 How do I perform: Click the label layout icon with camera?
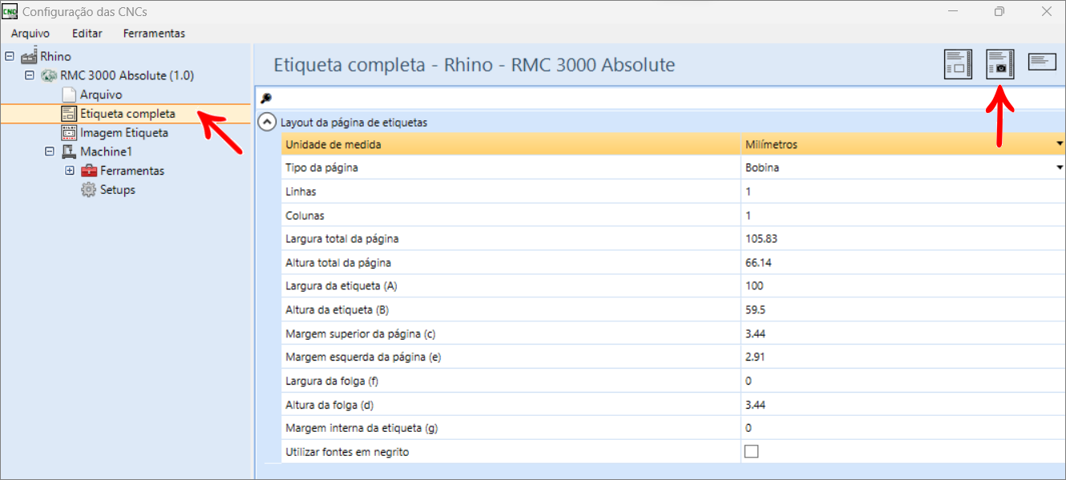coord(1000,64)
